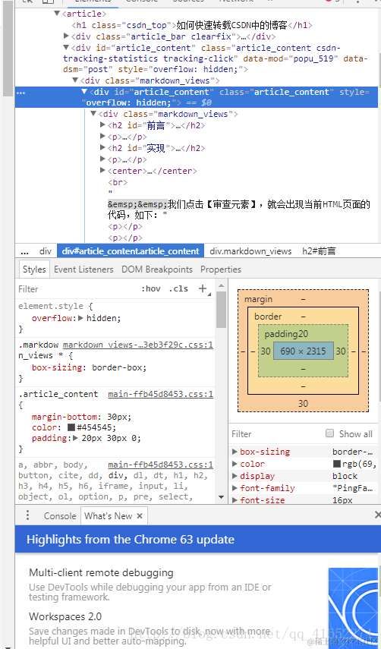Expand the center element node
Viewport: 381px width, 649px height.
(103, 170)
